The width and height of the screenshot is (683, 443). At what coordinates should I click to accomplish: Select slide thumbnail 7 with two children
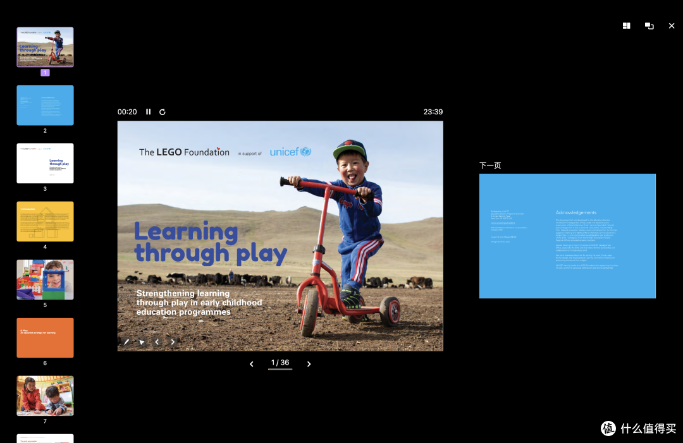(x=46, y=396)
